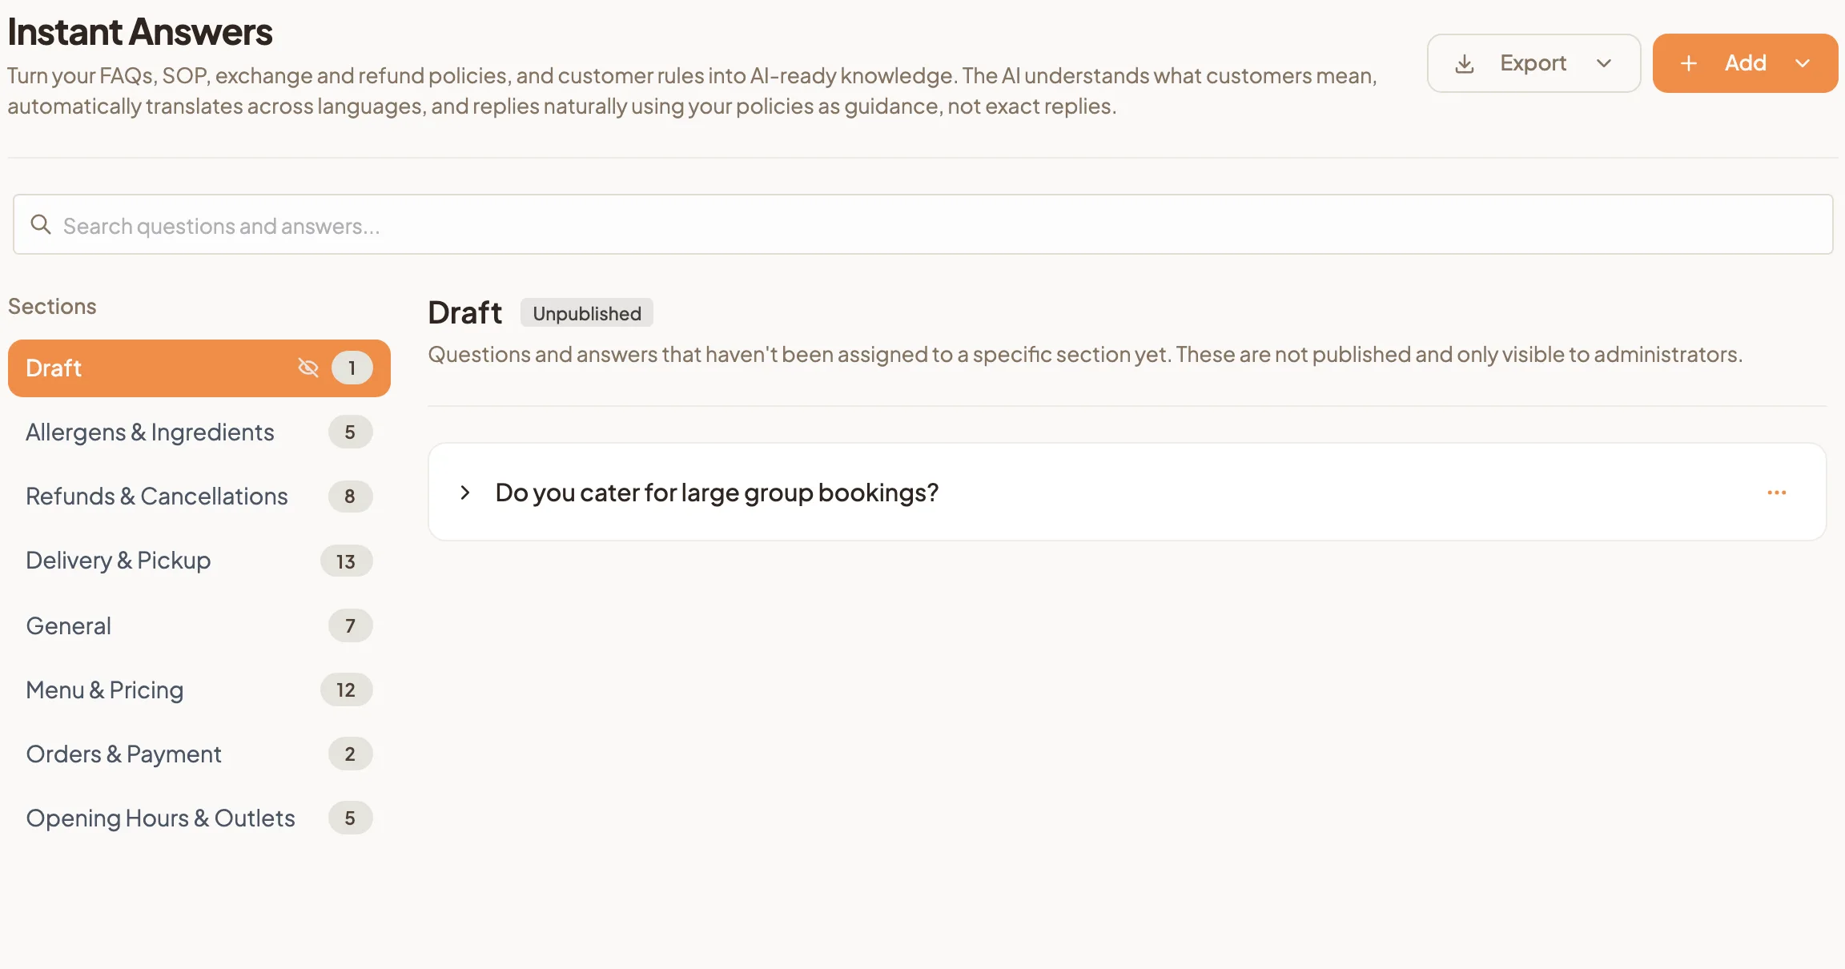Click the hidden eye icon on Draft
1845x969 pixels.
[308, 368]
